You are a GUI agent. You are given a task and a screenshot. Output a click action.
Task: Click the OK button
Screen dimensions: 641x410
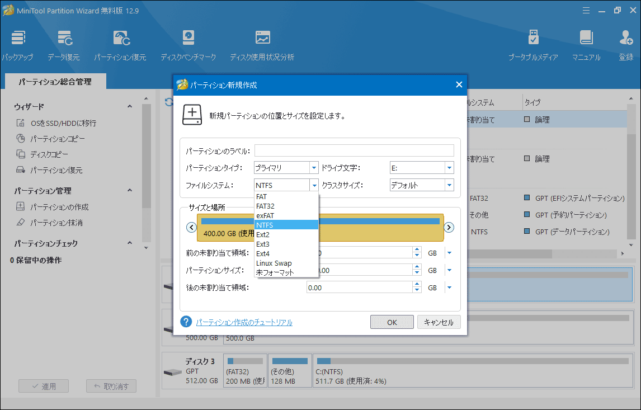click(392, 322)
